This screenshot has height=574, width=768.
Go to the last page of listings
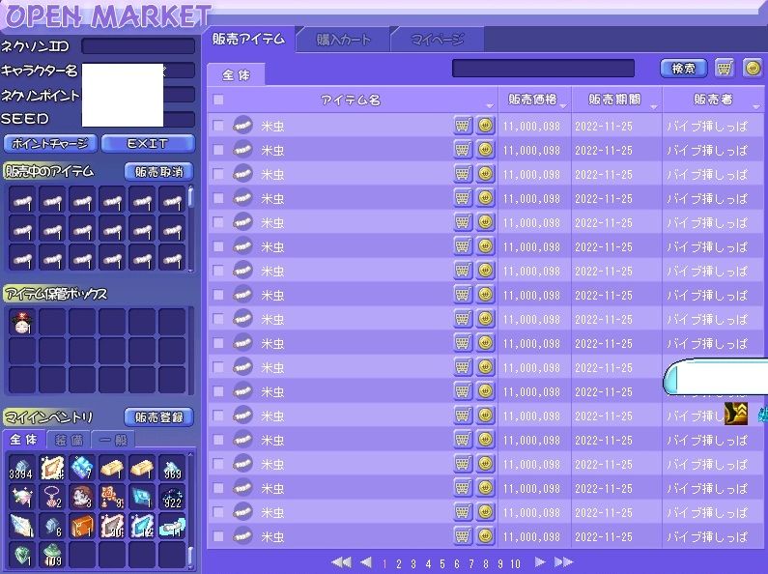[x=563, y=562]
